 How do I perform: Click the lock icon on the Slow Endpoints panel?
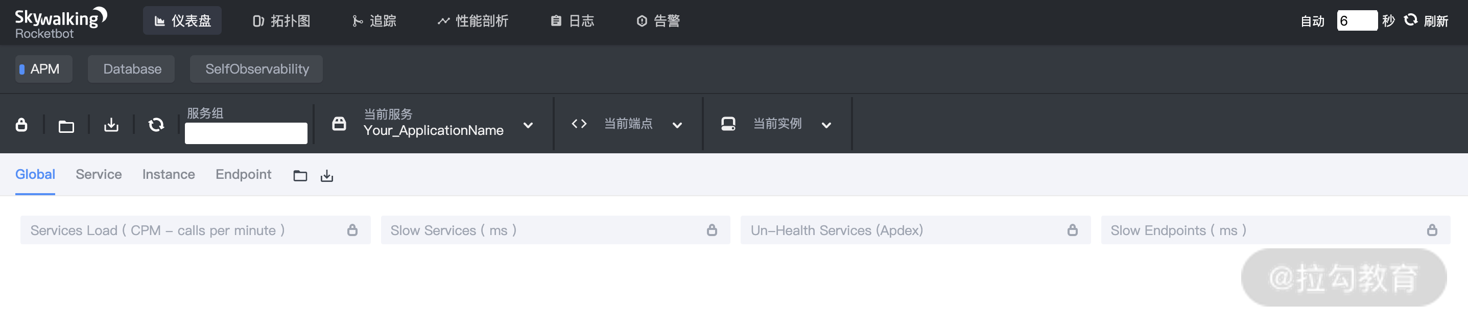coord(1433,230)
